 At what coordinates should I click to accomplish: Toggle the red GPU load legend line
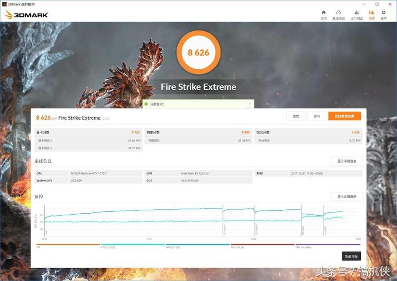click(263, 244)
